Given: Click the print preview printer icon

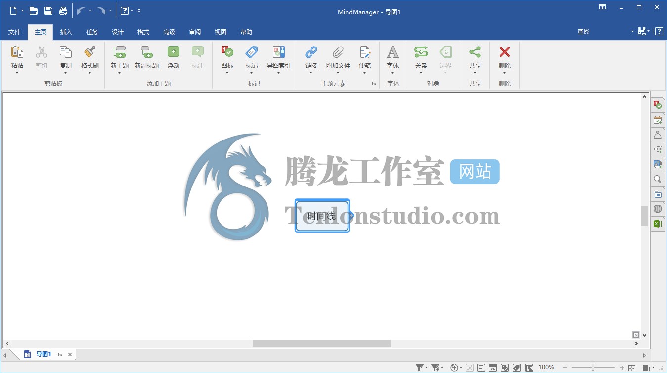Looking at the screenshot, I should click(x=63, y=10).
